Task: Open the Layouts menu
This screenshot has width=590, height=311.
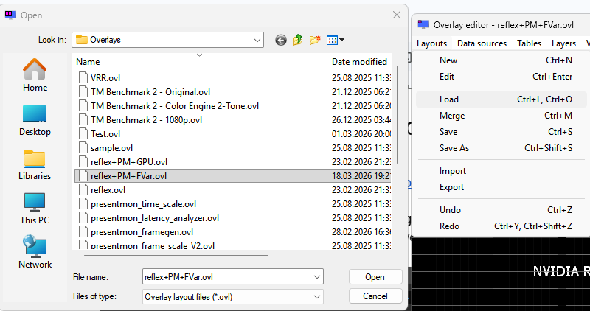Action: pos(431,43)
